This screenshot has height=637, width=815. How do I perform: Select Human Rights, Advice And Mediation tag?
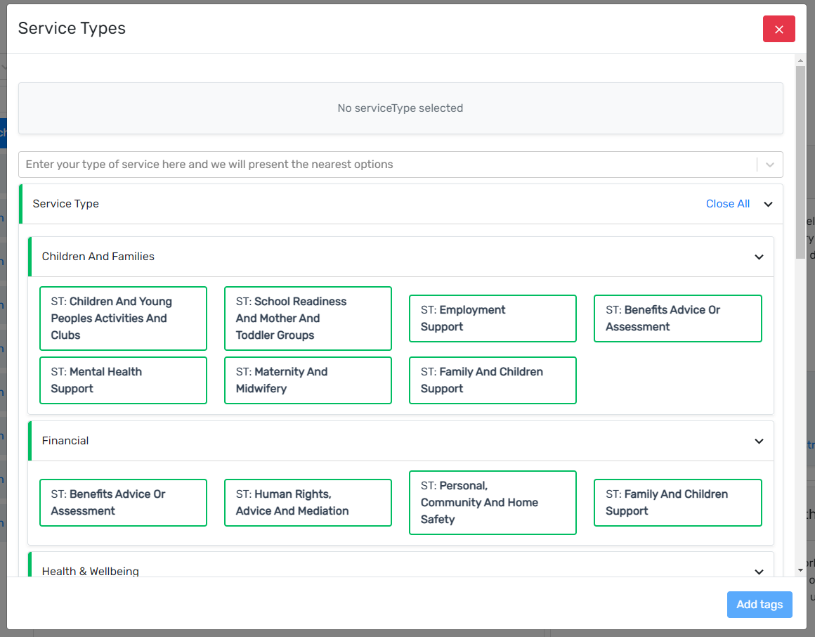308,503
